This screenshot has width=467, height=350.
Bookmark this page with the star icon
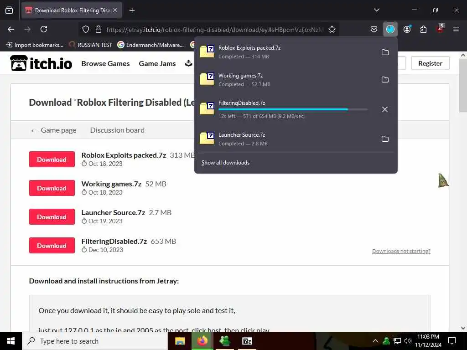pyautogui.click(x=332, y=29)
